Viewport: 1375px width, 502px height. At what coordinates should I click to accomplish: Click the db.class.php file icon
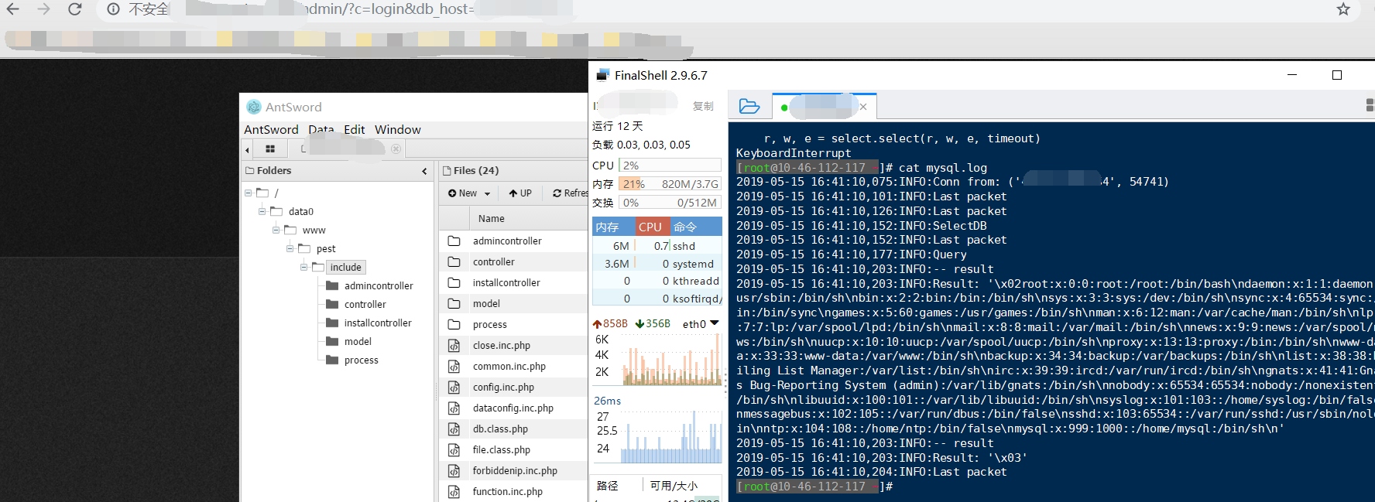454,429
